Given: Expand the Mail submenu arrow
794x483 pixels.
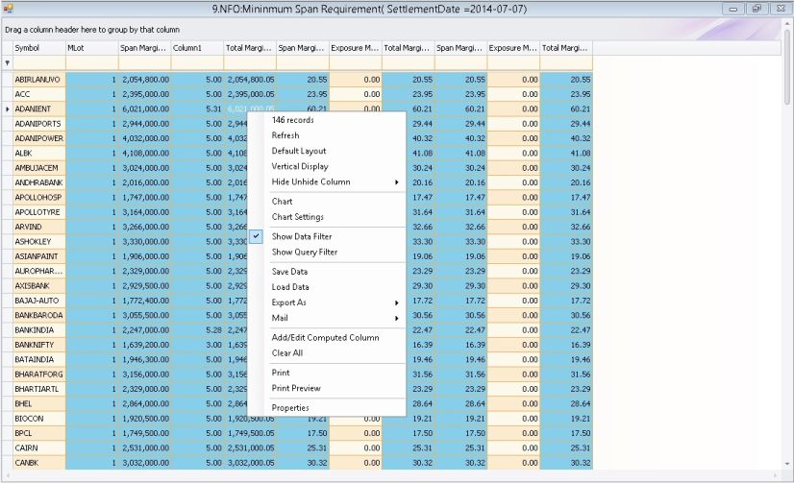Looking at the screenshot, I should click(396, 318).
